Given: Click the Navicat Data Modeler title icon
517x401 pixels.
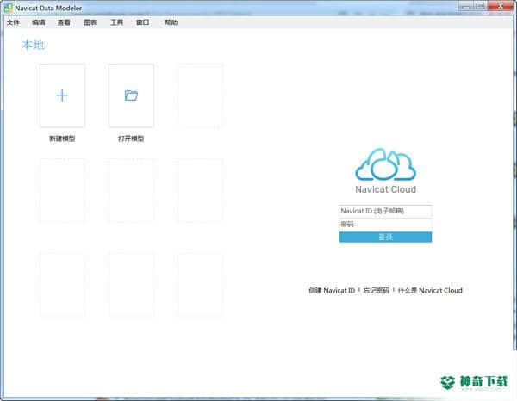Looking at the screenshot, I should 8,8.
